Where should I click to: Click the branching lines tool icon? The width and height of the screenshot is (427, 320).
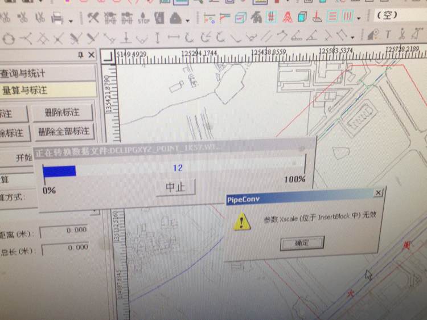pos(26,39)
